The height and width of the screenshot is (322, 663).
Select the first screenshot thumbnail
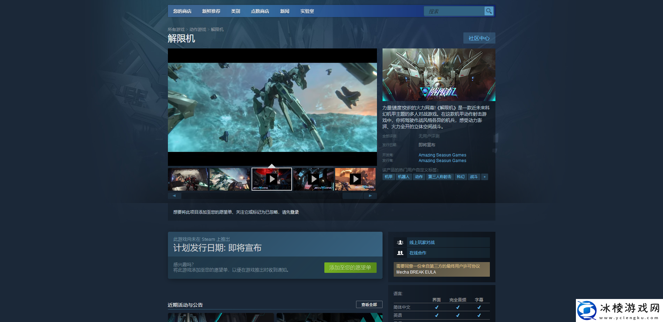(188, 179)
